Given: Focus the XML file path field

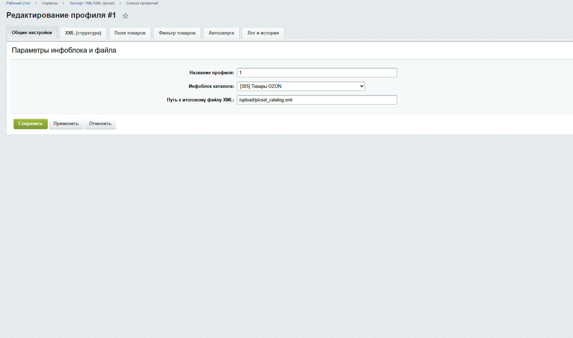Looking at the screenshot, I should tap(317, 100).
